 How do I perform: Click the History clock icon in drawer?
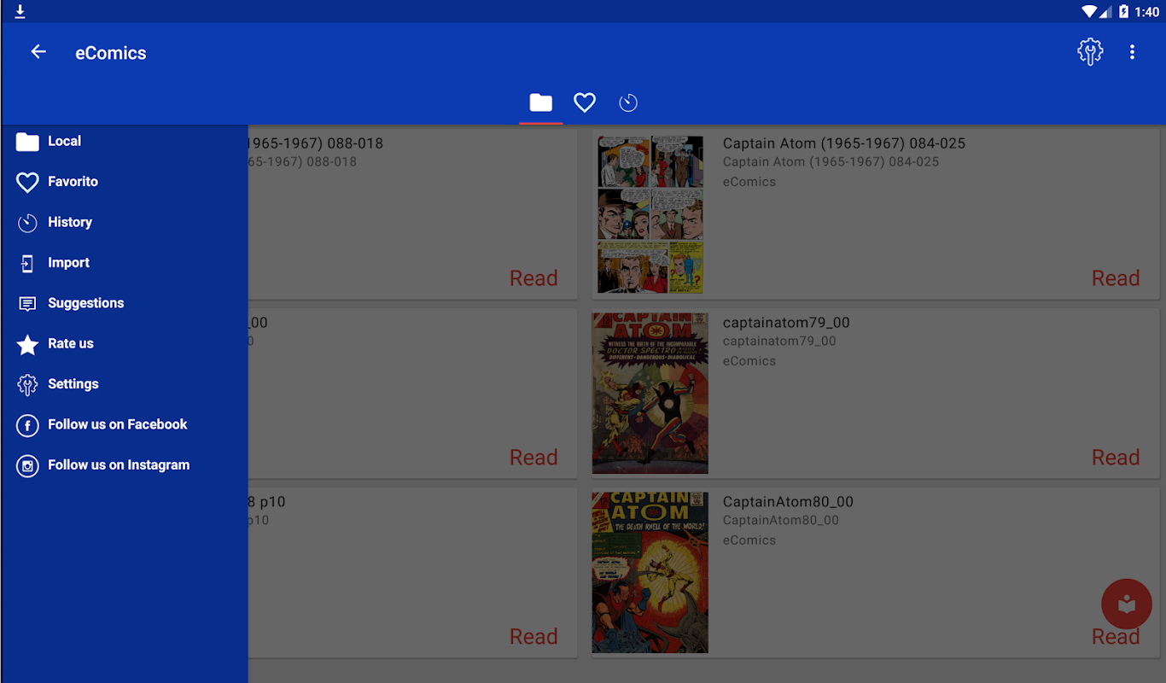pyautogui.click(x=27, y=223)
